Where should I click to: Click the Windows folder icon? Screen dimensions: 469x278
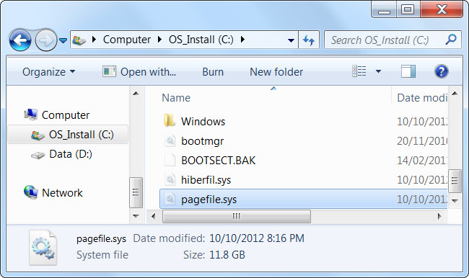(170, 121)
